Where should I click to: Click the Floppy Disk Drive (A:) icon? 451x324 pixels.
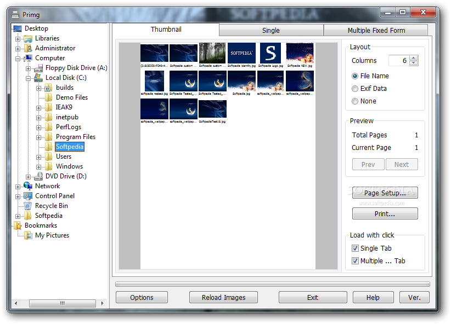[x=38, y=68]
